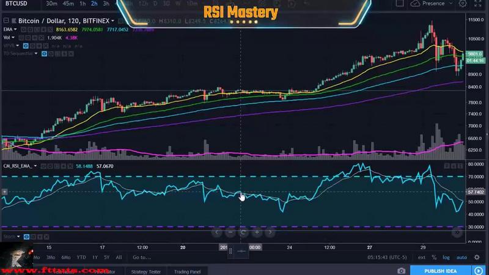489x275 pixels.
Task: Open chart settings gear at top right
Action: click(x=463, y=4)
